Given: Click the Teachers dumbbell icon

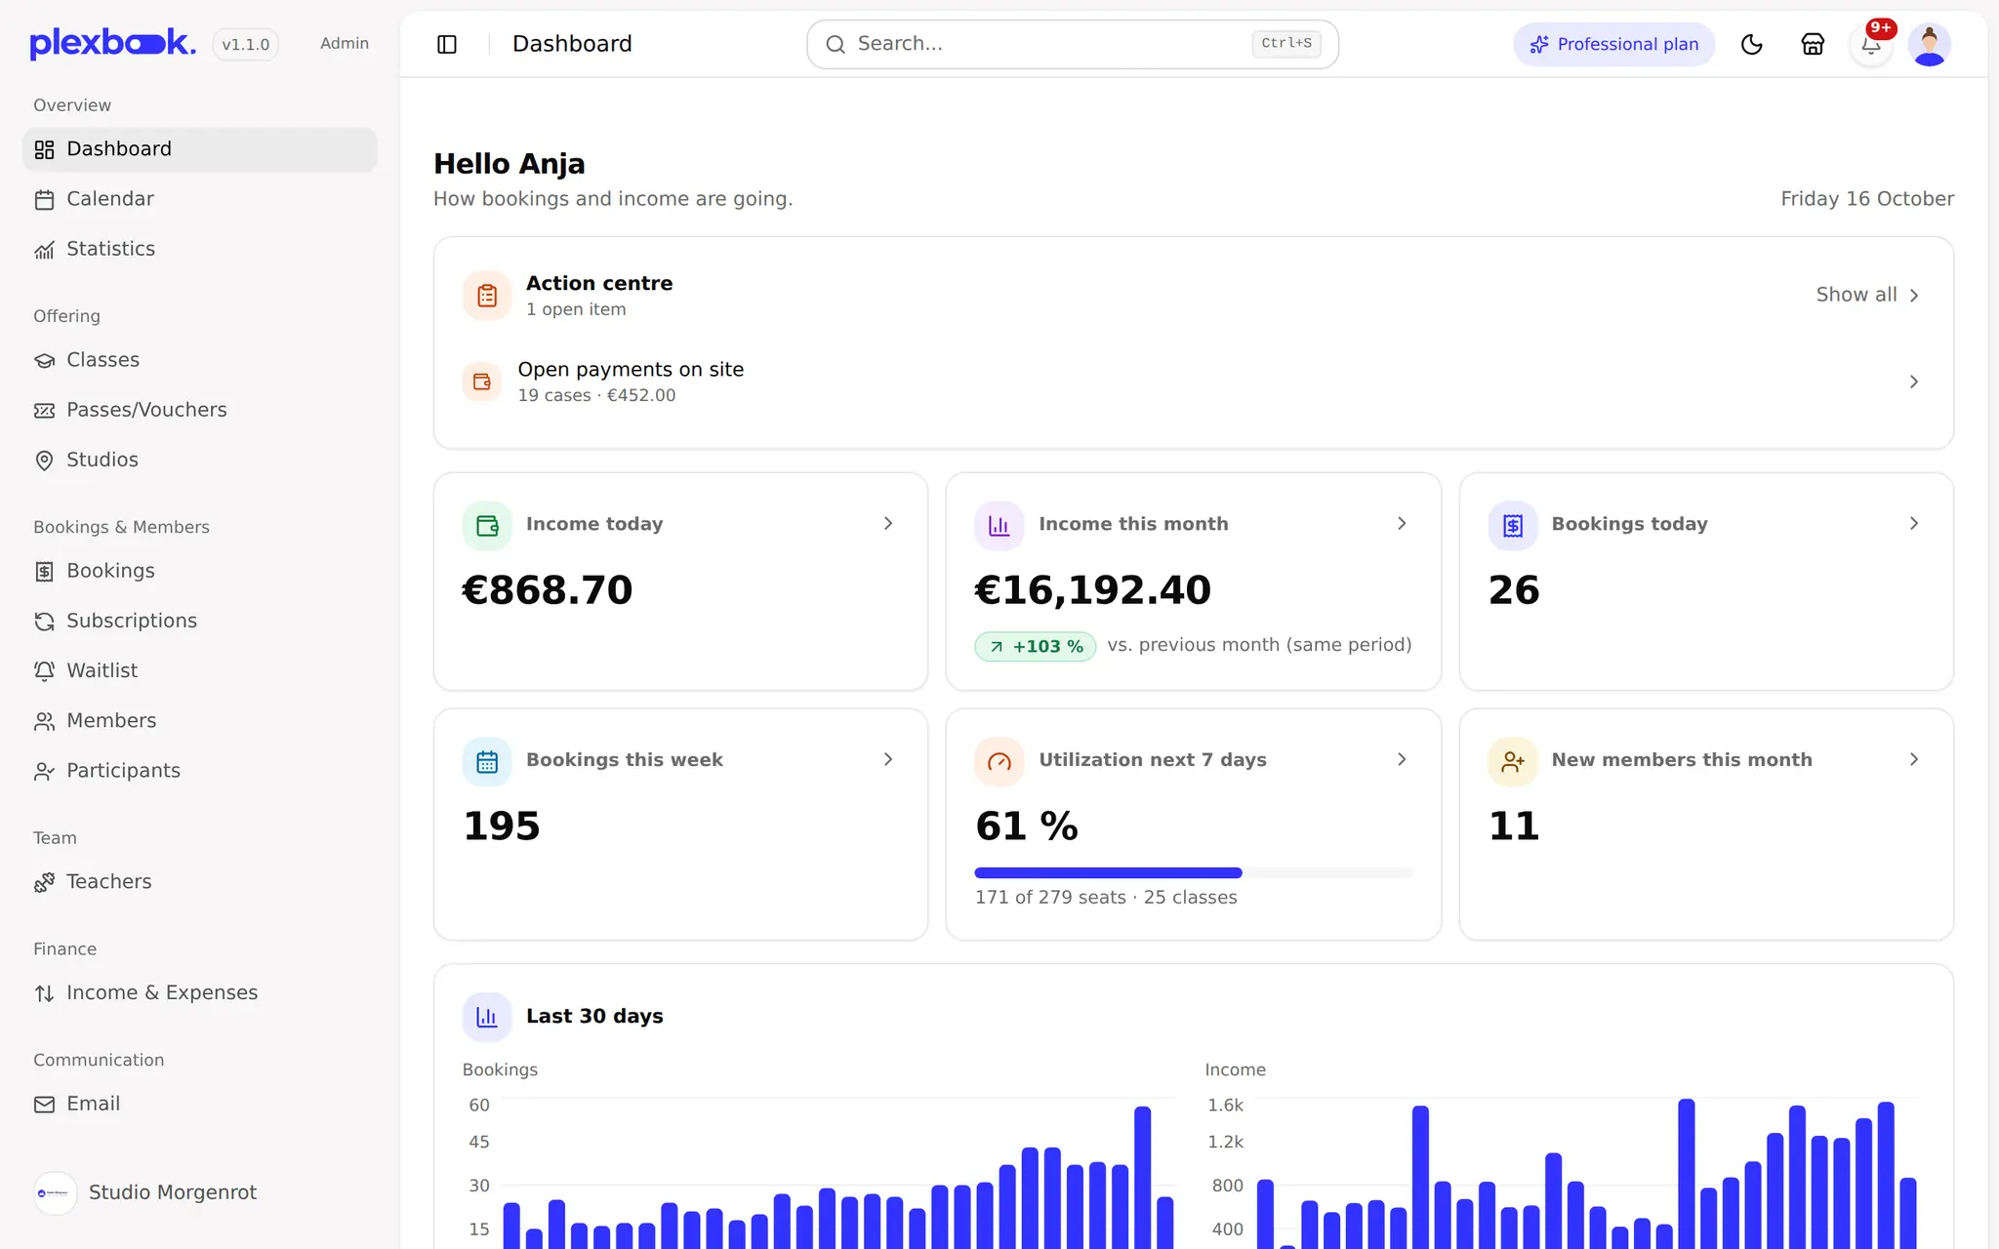Looking at the screenshot, I should tap(44, 882).
